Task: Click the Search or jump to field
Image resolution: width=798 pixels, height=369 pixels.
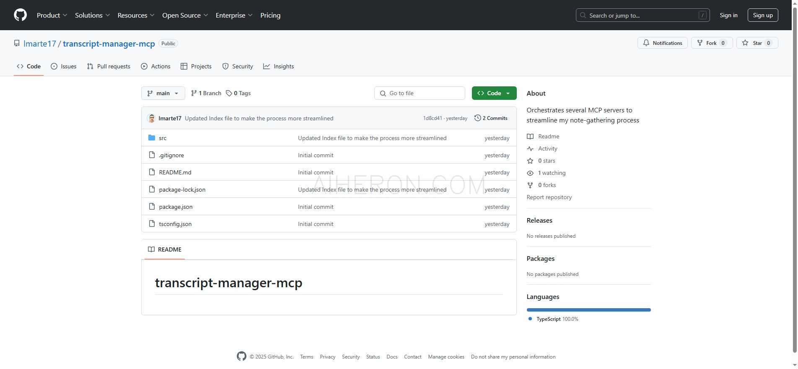Action: click(643, 16)
